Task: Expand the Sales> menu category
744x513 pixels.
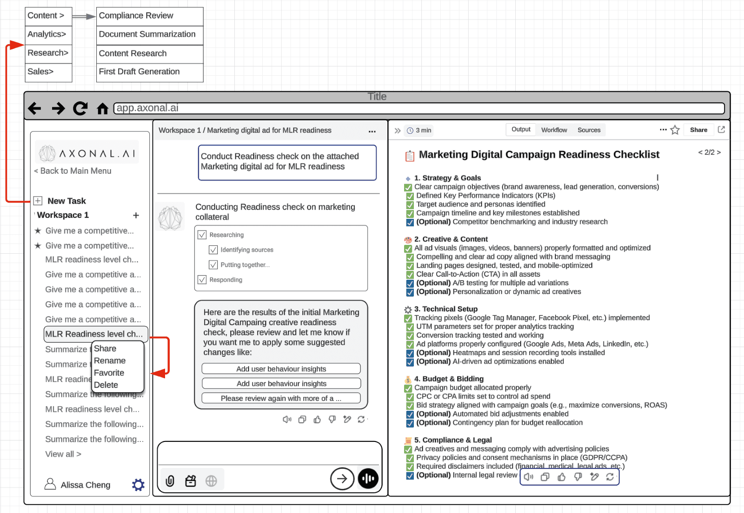Action: pyautogui.click(x=48, y=72)
